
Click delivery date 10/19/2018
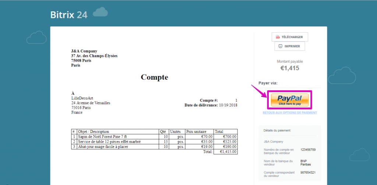click(228, 105)
